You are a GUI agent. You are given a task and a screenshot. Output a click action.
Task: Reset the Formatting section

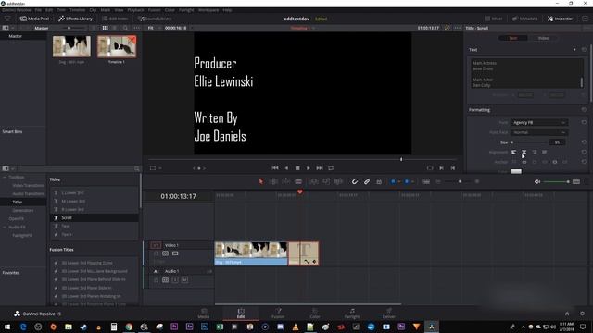tap(584, 110)
